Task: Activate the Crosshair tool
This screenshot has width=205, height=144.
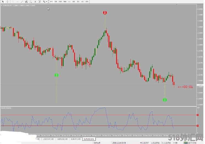Action: click(x=8, y=2)
